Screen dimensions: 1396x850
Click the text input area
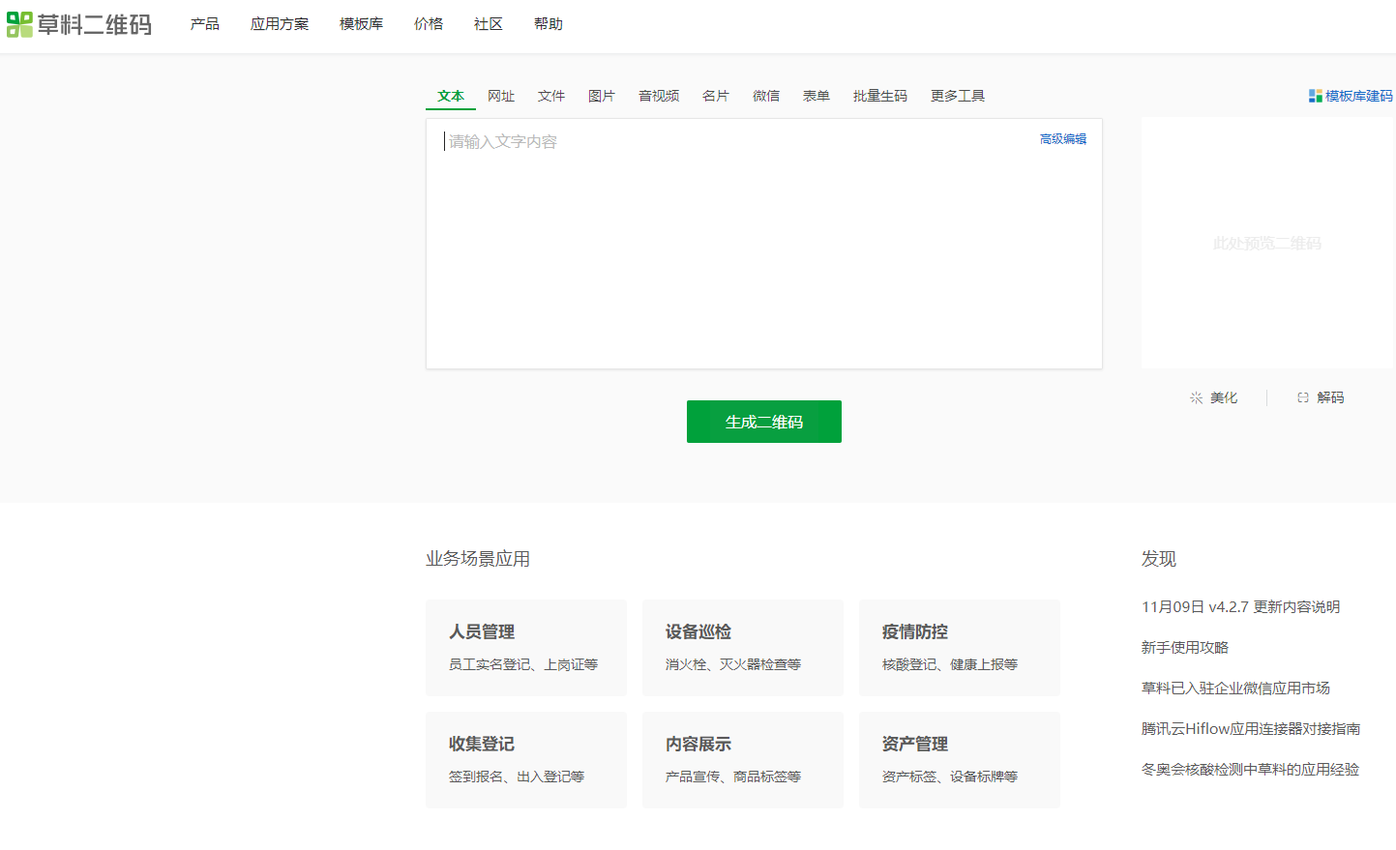point(763,242)
